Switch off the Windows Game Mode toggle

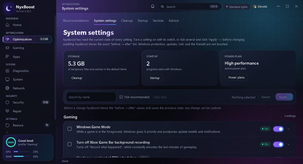coord(278,129)
